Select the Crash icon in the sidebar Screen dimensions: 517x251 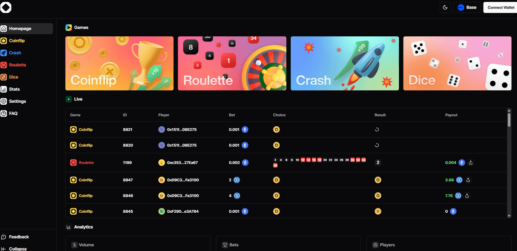point(4,53)
